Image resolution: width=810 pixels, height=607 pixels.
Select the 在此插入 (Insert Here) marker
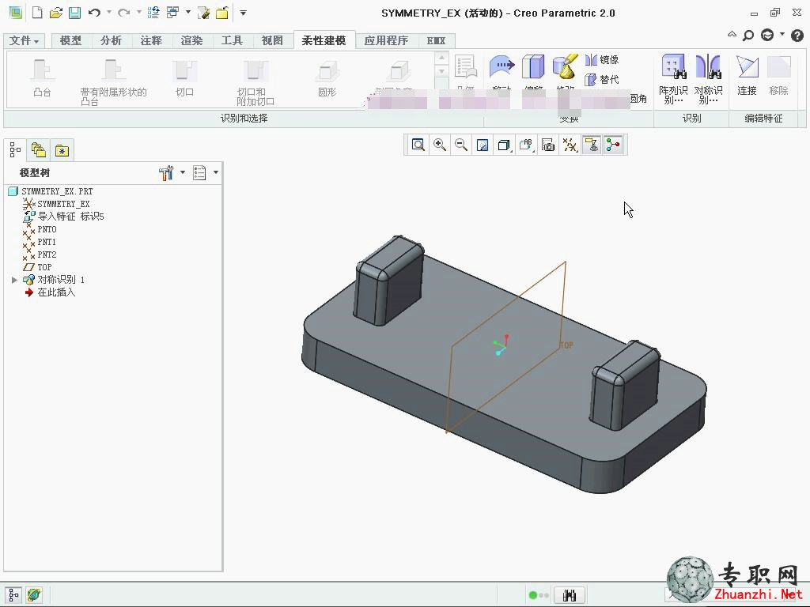pos(50,292)
